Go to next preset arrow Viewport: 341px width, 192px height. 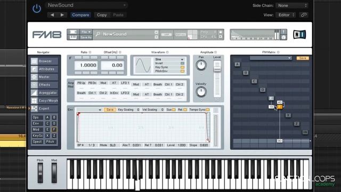click(62, 15)
